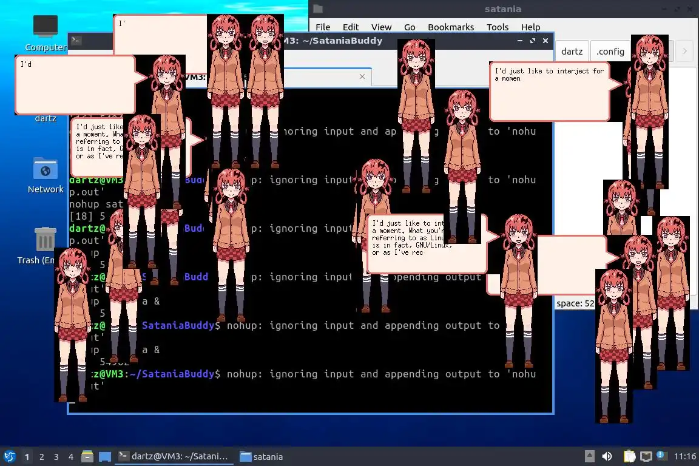Close the SataniaBuddy terminal window
The image size is (699, 466).
pyautogui.click(x=545, y=41)
